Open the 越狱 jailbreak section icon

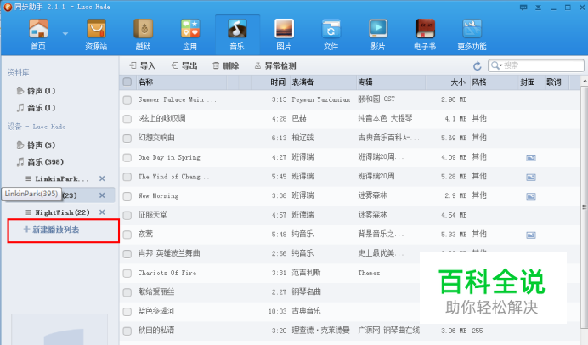click(143, 34)
